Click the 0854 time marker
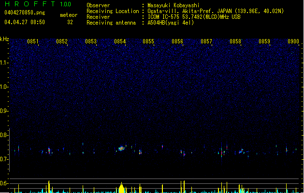Image resolution: width=304 pixels, height=193 pixels. coord(120,41)
